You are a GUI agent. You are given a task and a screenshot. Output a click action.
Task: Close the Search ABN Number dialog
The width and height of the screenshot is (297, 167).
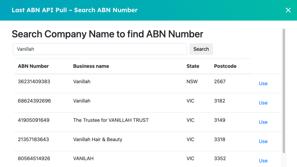coord(288,10)
